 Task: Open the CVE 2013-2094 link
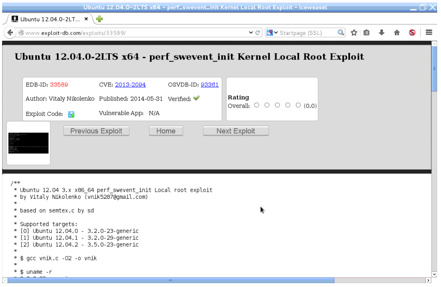130,85
